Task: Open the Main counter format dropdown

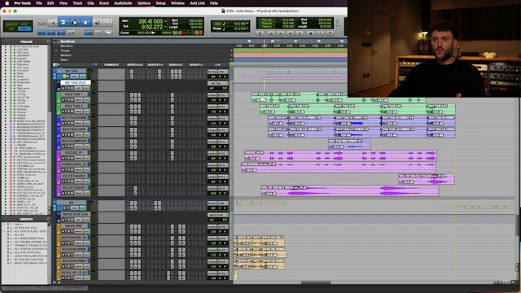Action: 165,22
